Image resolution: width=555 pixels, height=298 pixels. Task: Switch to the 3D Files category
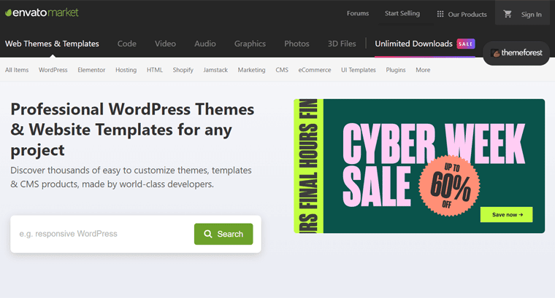pyautogui.click(x=342, y=44)
